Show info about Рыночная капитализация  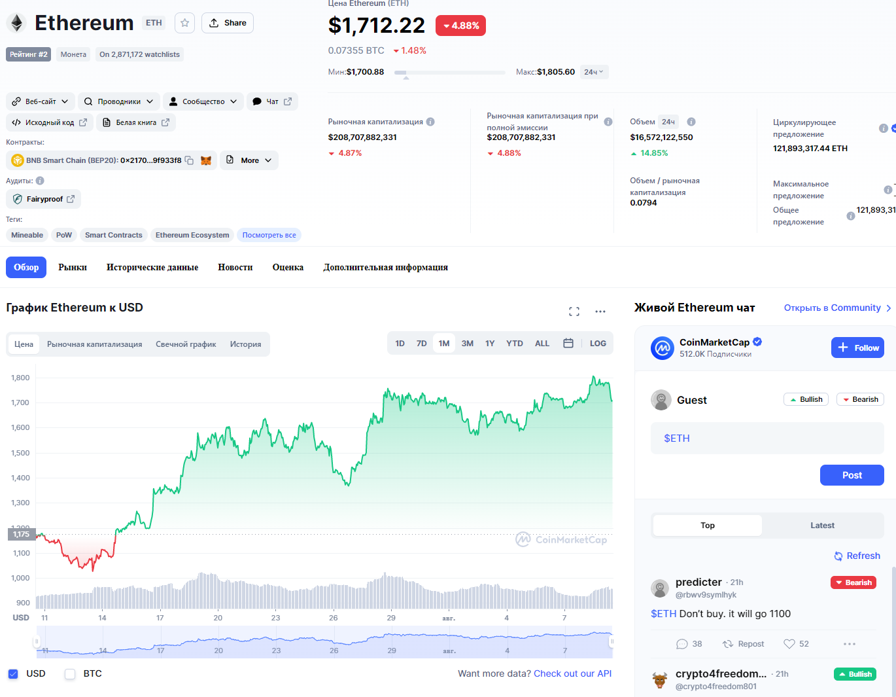pyautogui.click(x=430, y=122)
